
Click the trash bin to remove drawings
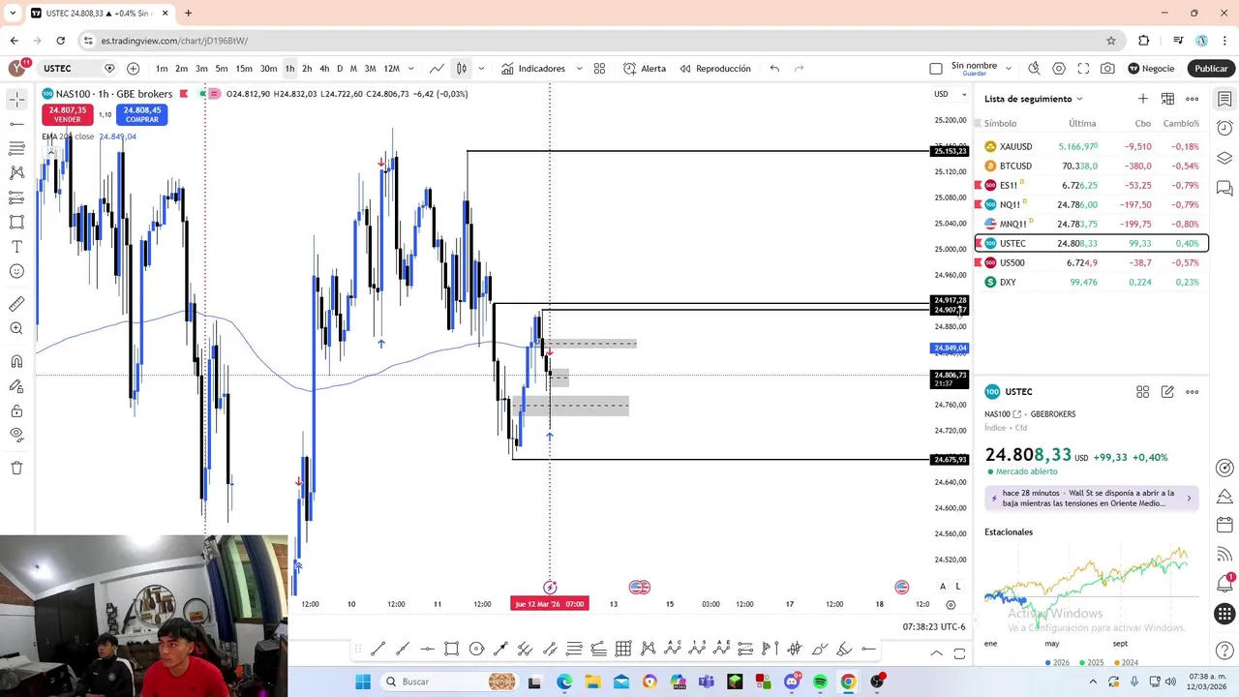[16, 468]
